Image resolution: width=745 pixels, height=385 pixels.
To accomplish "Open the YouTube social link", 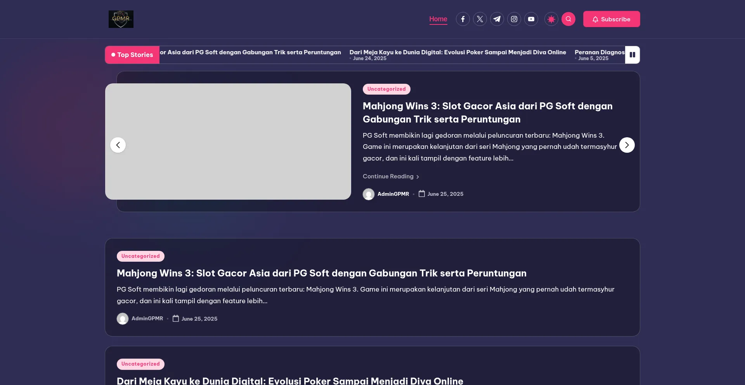I will pyautogui.click(x=531, y=19).
